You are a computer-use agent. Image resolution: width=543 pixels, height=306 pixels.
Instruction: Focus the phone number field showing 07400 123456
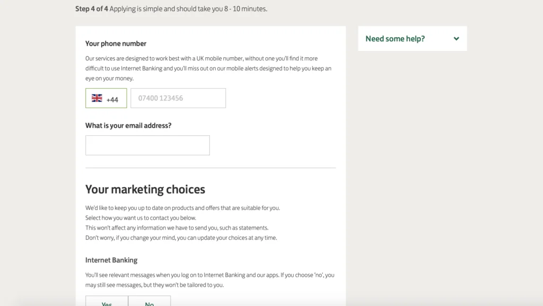tap(178, 98)
